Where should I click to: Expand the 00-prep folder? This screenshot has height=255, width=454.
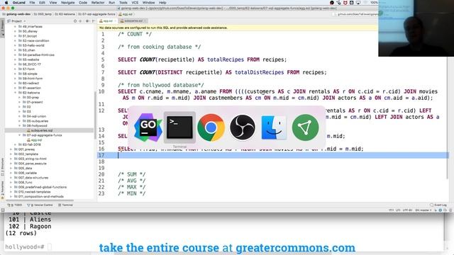click(x=20, y=98)
